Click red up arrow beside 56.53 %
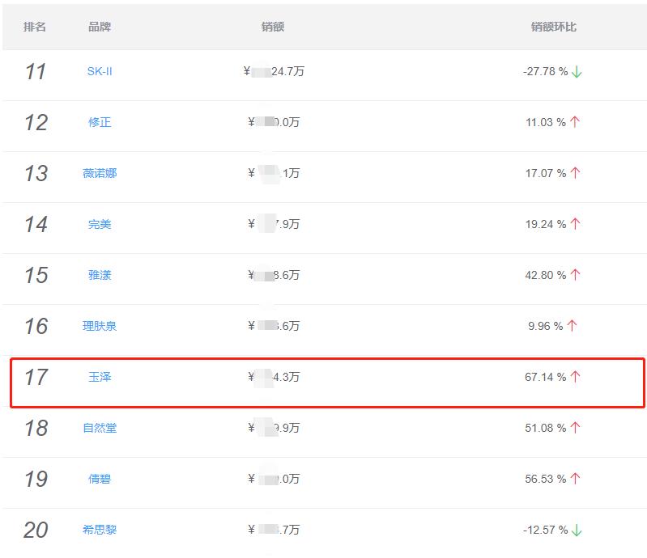The image size is (647, 558). pyautogui.click(x=575, y=479)
